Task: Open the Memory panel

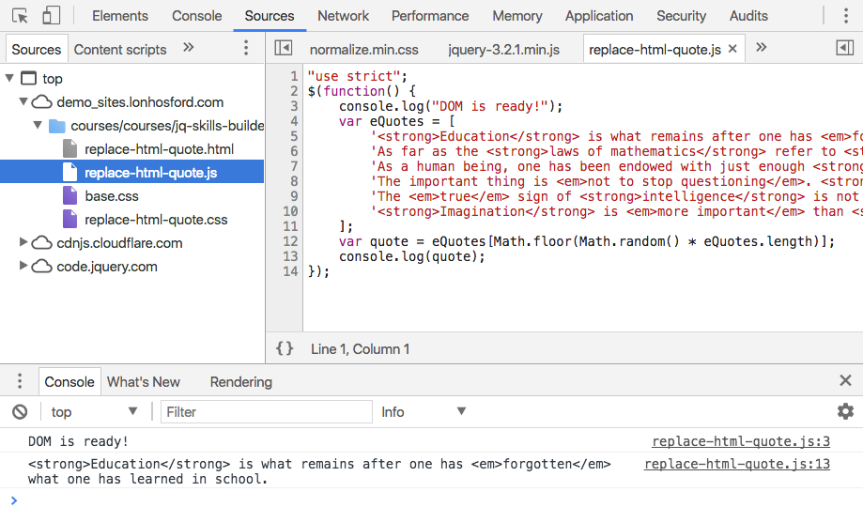Action: (516, 16)
